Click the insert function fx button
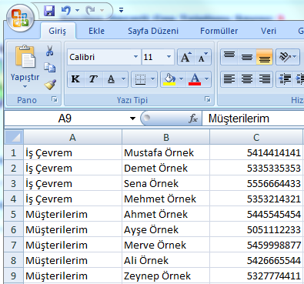Image resolution: width=304 pixels, height=284 pixels. [x=193, y=119]
